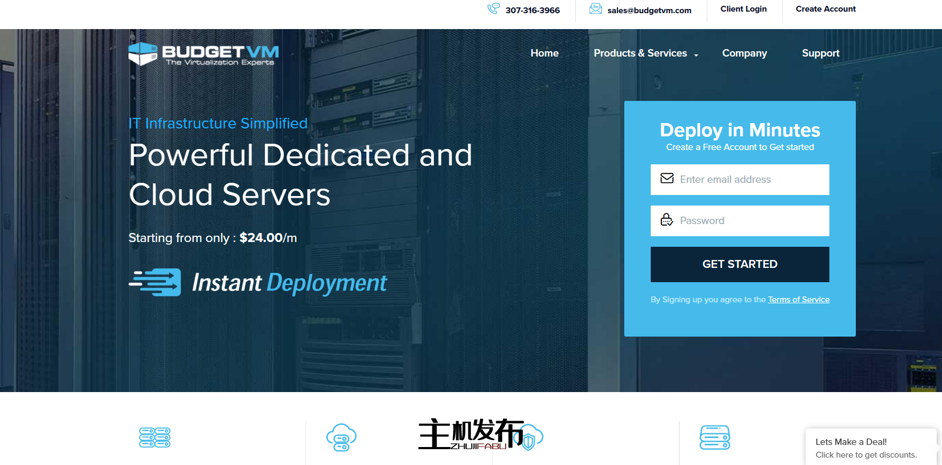
Task: Click Create Account in the top bar
Action: [825, 9]
